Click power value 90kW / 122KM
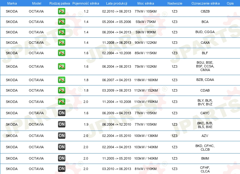This screenshot has height=174, width=240. [x=145, y=43]
